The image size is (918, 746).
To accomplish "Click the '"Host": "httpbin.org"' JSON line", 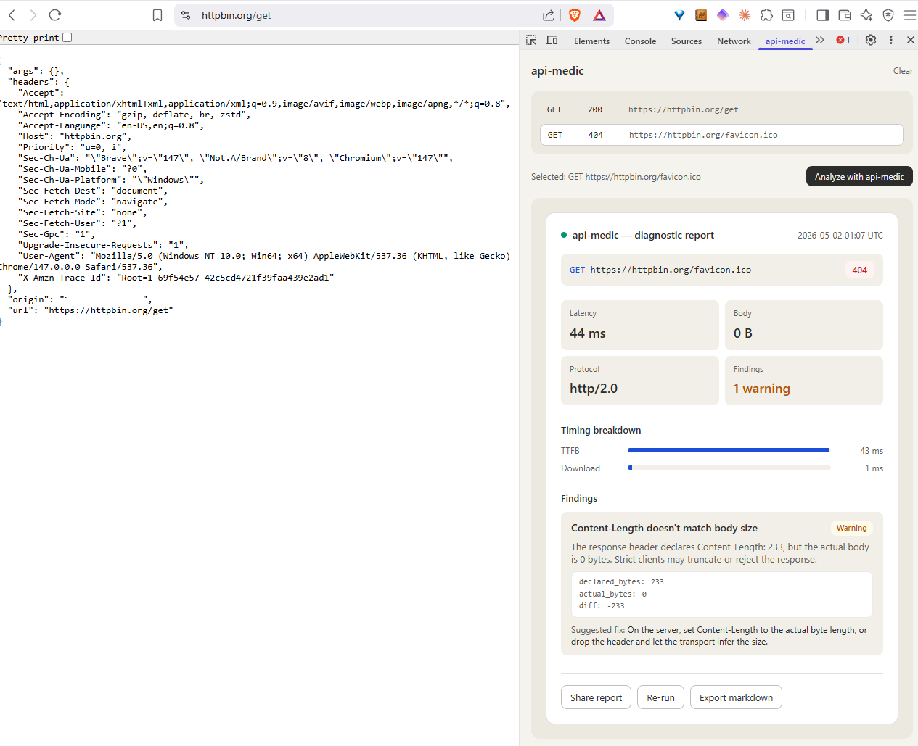I will [75, 136].
